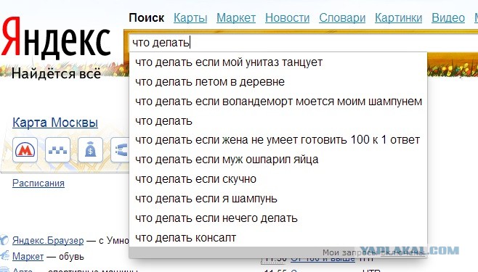Open the Словари tab
The image size is (478, 272).
coord(342,17)
